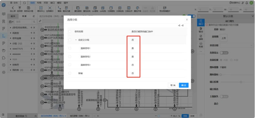Open the 协调中心 link

tap(234, 3)
